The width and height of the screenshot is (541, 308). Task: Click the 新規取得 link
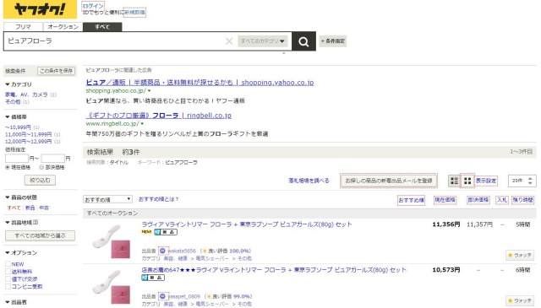coord(134,13)
